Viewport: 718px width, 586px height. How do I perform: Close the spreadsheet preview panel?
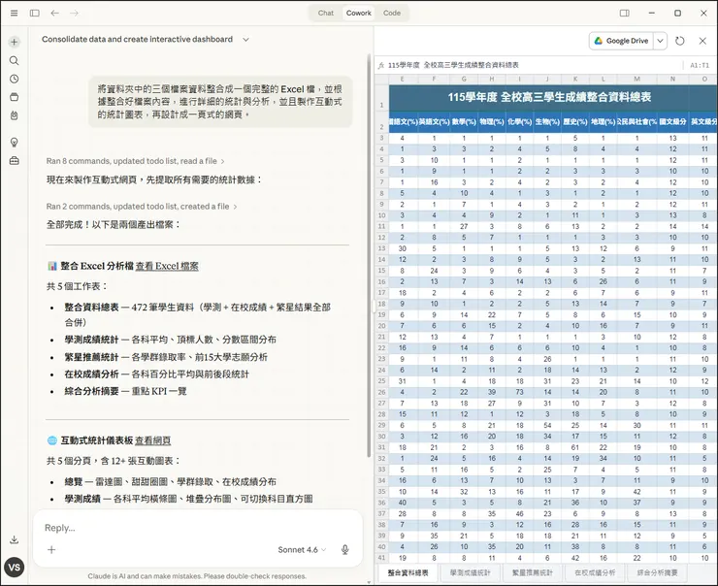click(702, 41)
